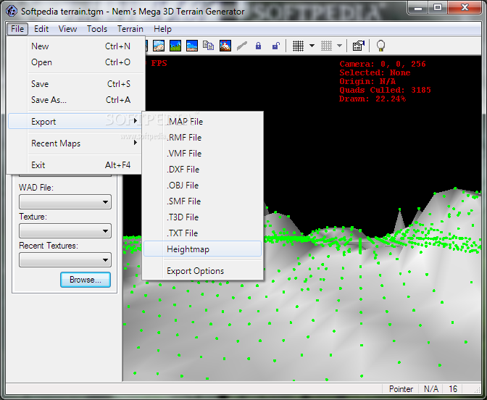487x400 pixels.
Task: Click the gray grid toolbar icon
Action: [x=326, y=46]
